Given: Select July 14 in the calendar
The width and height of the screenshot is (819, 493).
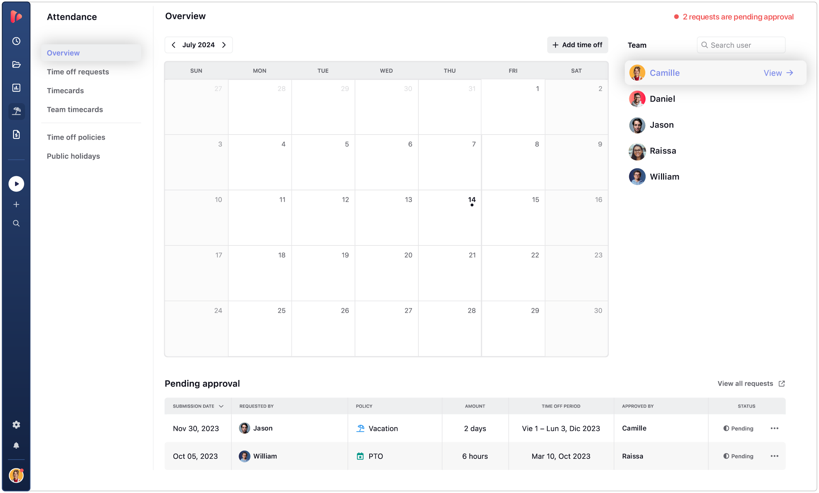Looking at the screenshot, I should click(472, 200).
